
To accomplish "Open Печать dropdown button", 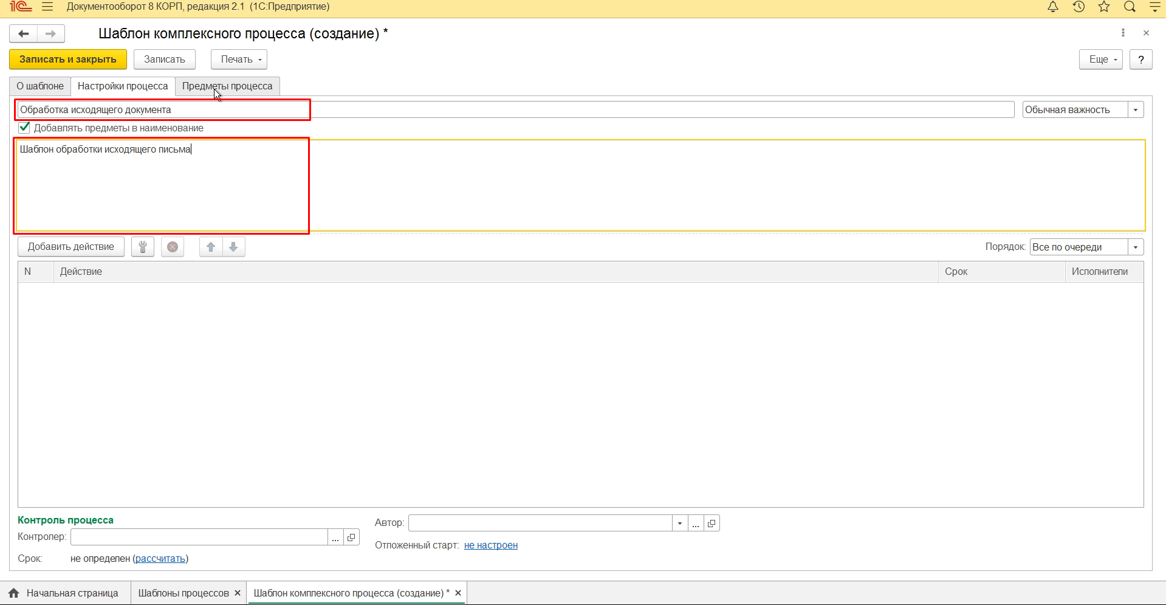I will tap(239, 60).
